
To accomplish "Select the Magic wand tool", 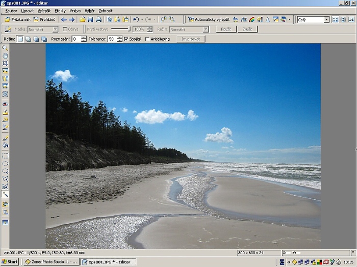I will [5, 194].
